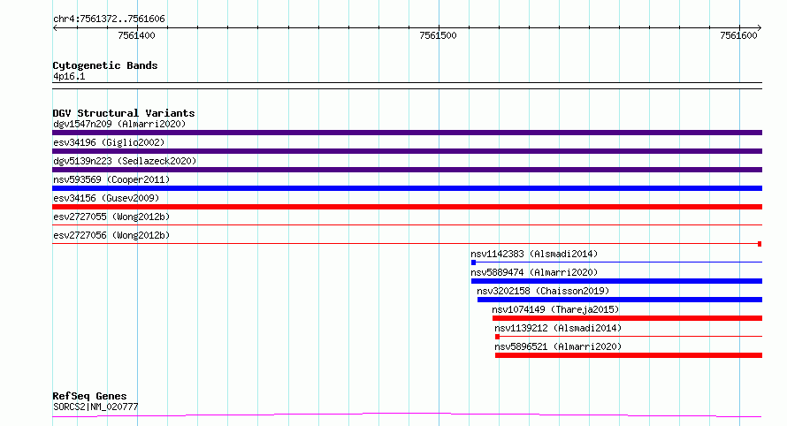Click the chr4:7561372..7561606 region label
The image size is (787, 426).
tap(109, 19)
